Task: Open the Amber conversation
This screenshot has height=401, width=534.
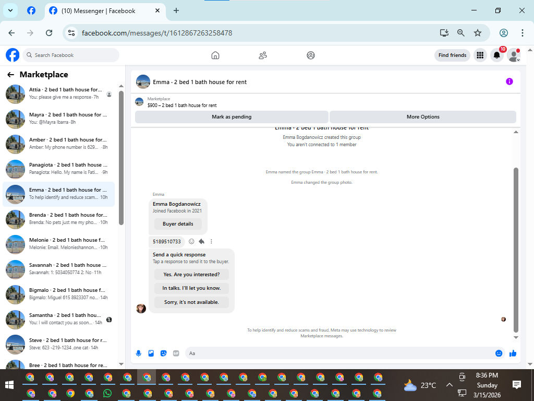Action: pyautogui.click(x=58, y=144)
